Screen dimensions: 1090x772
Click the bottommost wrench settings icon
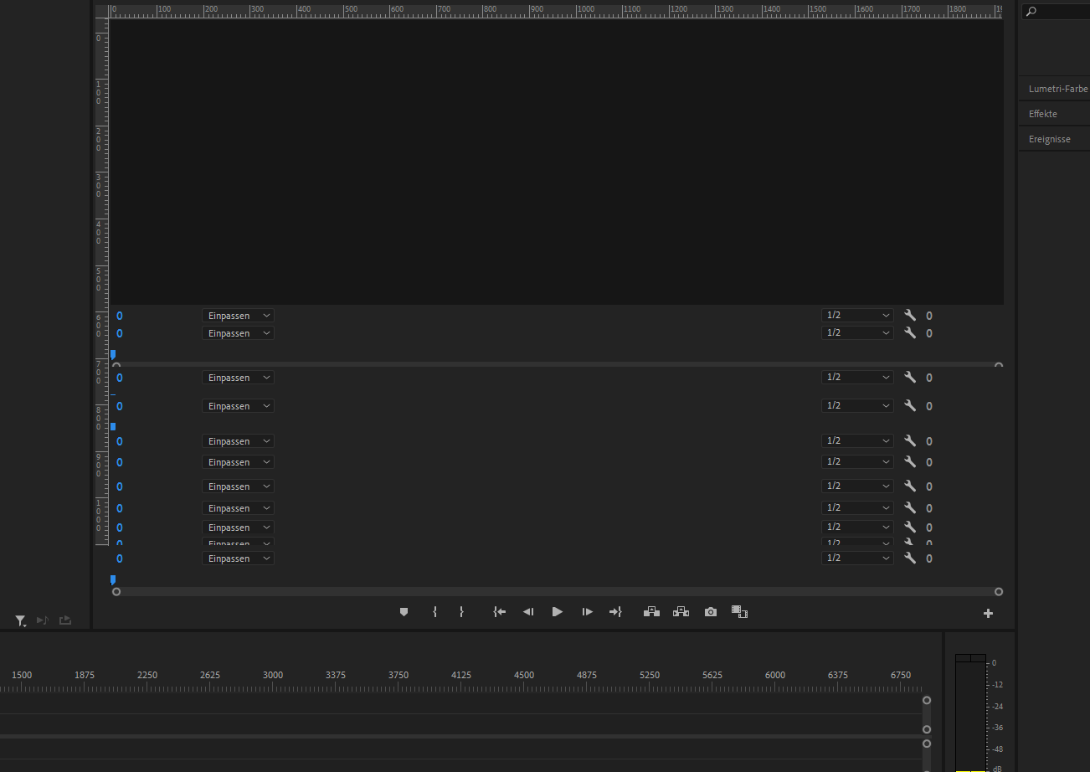tap(910, 558)
